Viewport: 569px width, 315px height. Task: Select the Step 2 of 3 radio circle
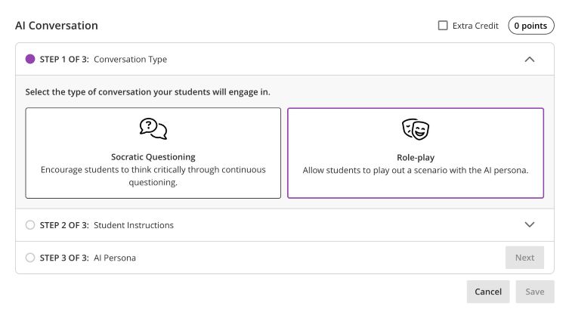coord(30,225)
